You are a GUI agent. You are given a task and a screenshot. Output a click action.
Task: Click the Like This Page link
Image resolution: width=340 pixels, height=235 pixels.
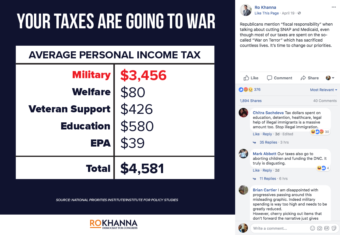coord(266,13)
